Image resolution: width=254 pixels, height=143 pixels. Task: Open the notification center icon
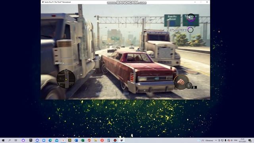[250, 140]
